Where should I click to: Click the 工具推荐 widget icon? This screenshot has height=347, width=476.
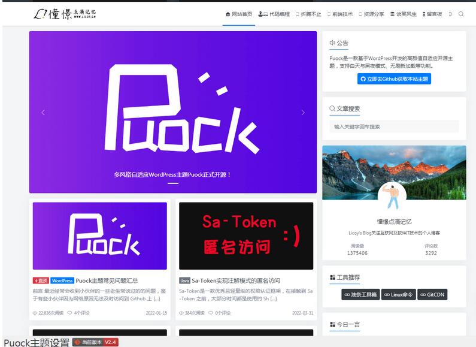point(332,277)
